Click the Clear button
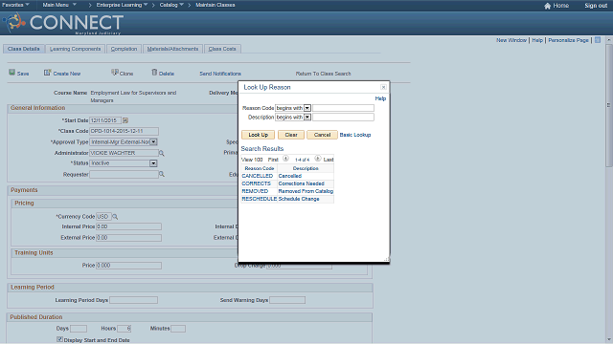 [x=291, y=135]
